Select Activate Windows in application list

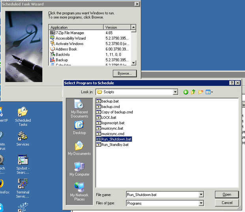[67, 44]
